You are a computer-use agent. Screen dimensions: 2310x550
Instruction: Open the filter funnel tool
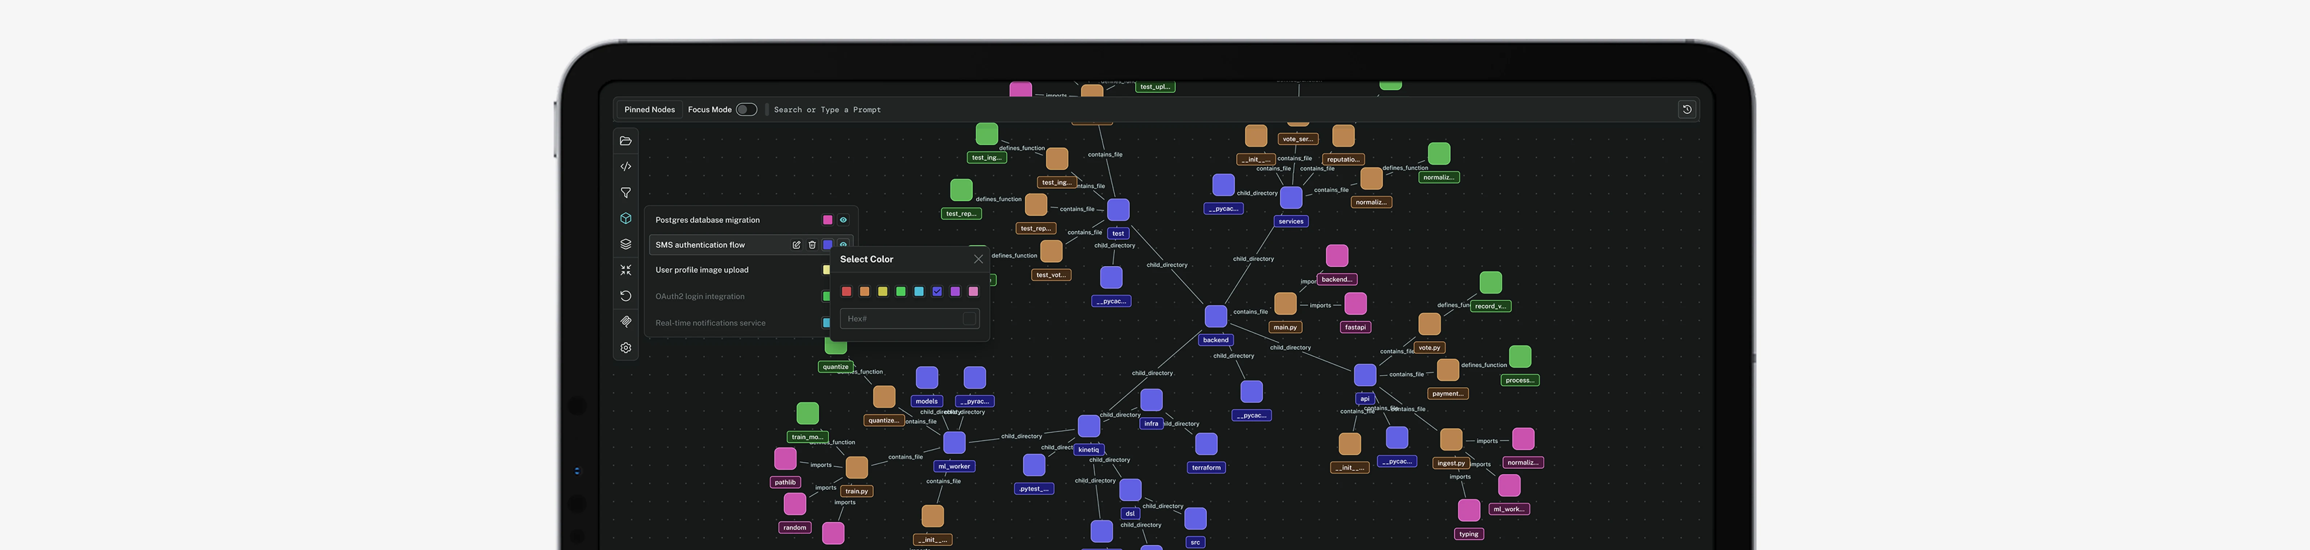[x=626, y=192]
